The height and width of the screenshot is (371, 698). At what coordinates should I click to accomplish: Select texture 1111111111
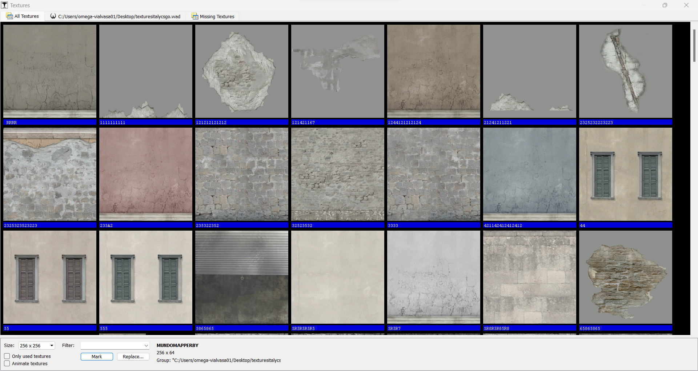(146, 71)
